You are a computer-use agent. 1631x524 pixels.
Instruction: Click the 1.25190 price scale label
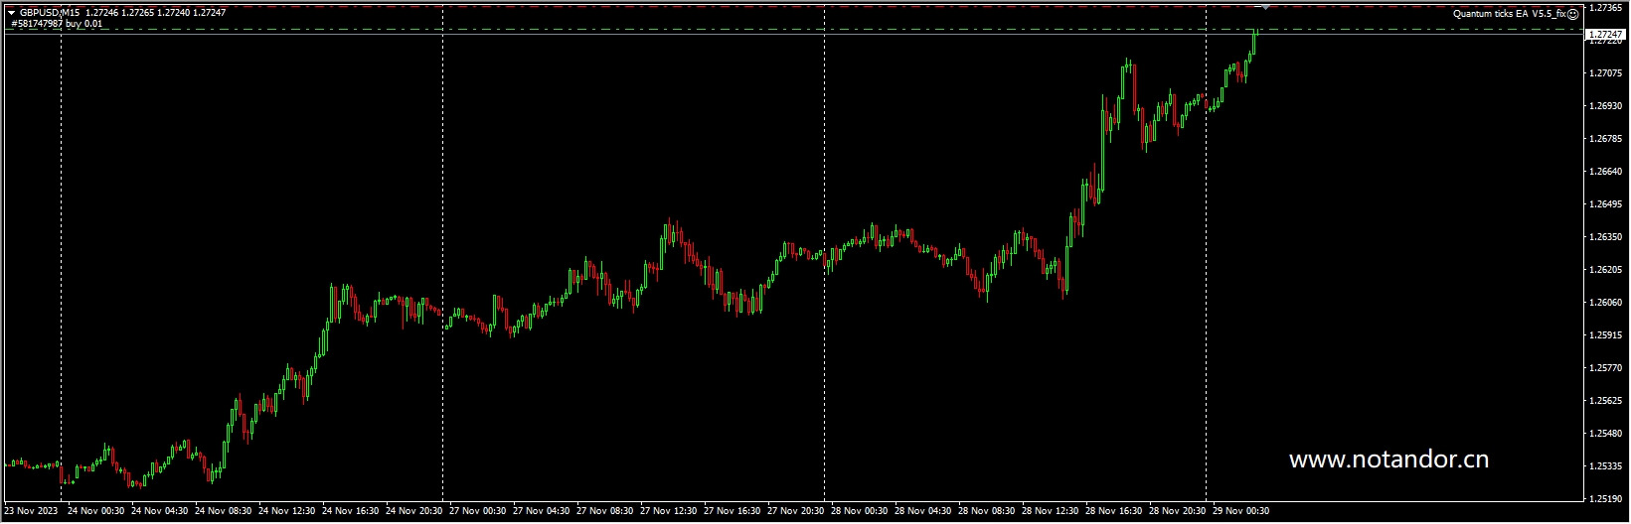tap(1605, 499)
